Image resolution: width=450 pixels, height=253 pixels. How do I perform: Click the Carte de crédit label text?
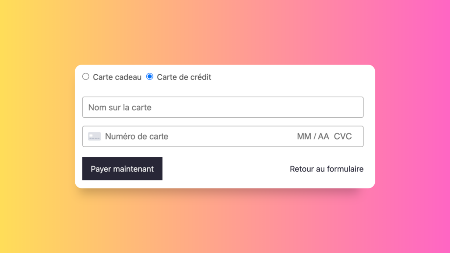[x=184, y=77]
